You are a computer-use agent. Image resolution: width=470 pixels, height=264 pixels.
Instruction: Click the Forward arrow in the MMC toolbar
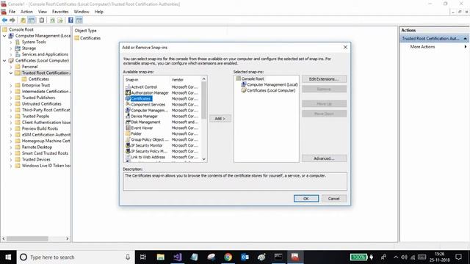click(12, 20)
